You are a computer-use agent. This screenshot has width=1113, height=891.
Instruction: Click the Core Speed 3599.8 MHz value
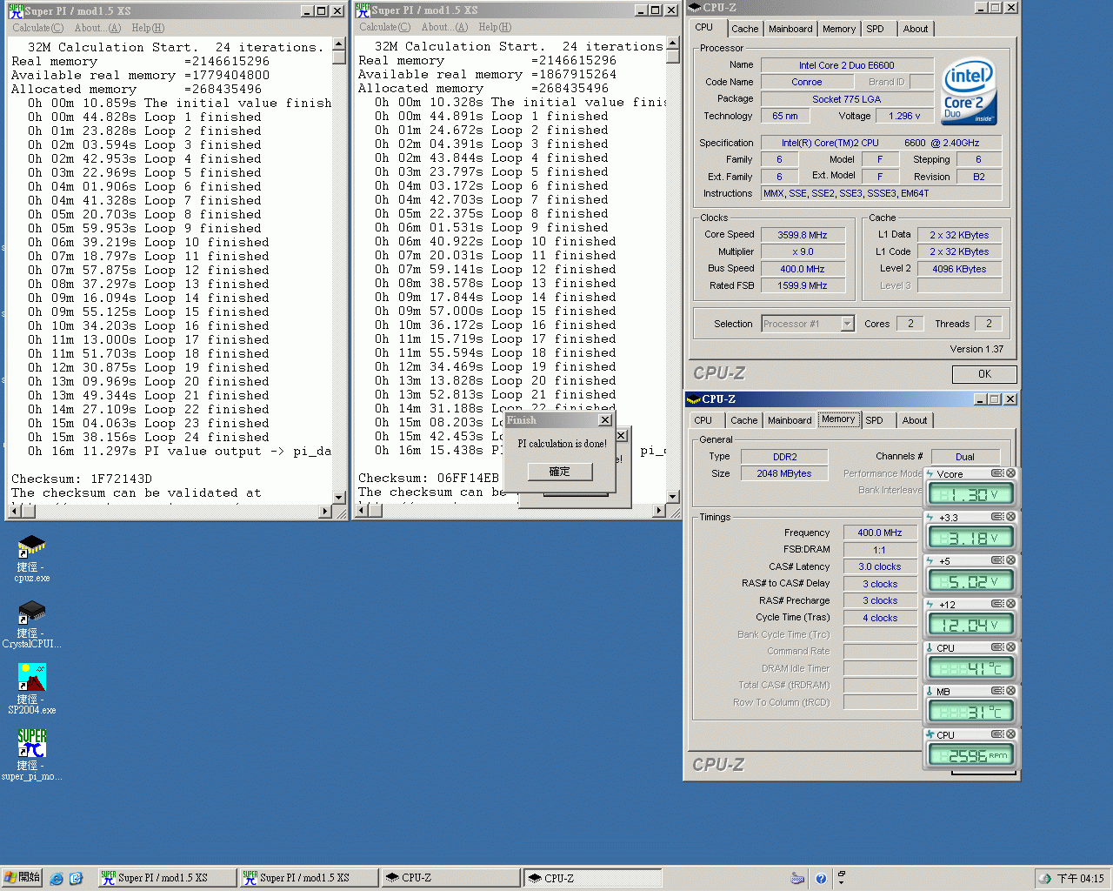[x=803, y=235]
